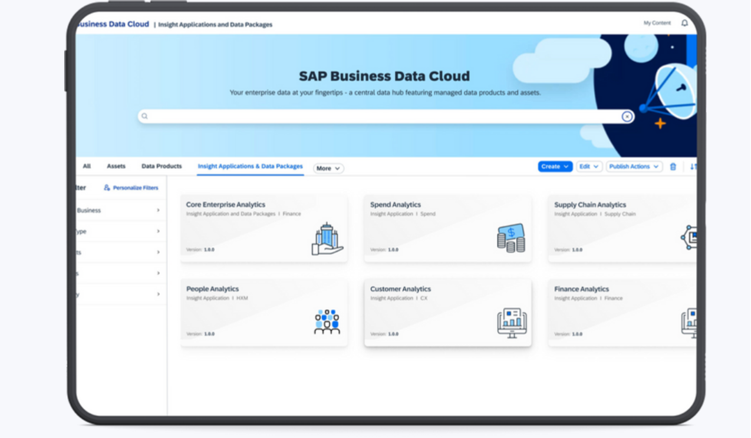This screenshot has width=751, height=438.
Task: Click Customer Analytics monitor chart icon
Action: (512, 323)
